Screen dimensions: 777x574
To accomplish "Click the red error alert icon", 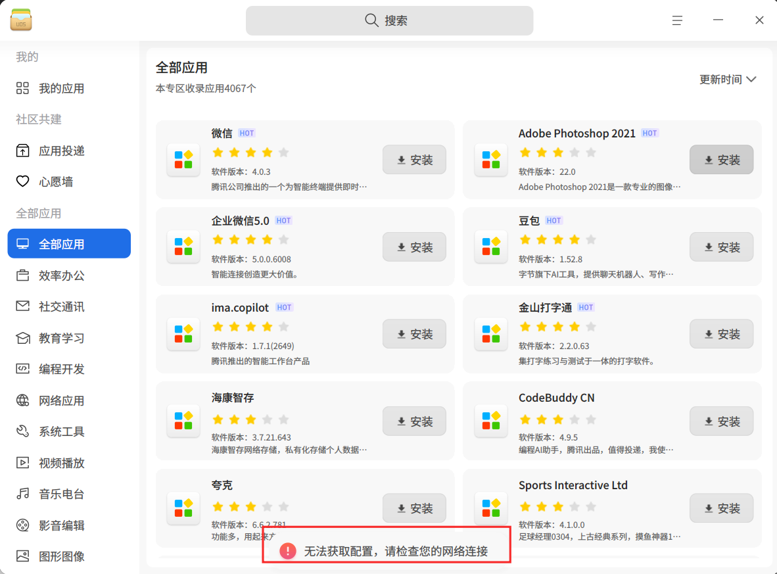I will click(288, 551).
